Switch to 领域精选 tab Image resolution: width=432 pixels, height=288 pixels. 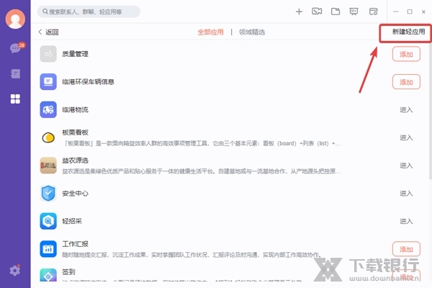click(x=252, y=32)
